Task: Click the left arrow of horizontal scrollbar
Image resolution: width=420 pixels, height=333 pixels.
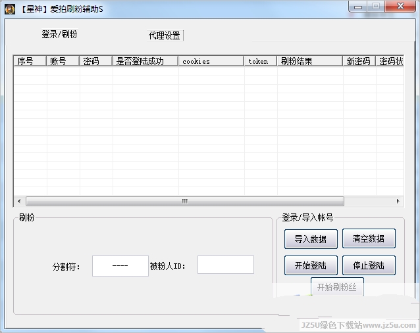Action: point(19,201)
